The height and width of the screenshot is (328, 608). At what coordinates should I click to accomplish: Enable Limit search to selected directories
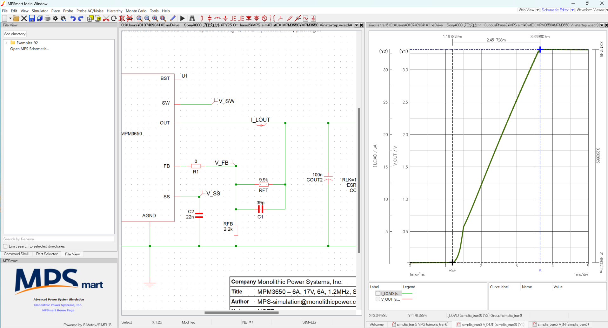click(5, 246)
